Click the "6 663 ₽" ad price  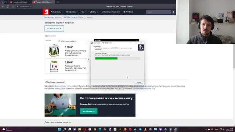pyautogui.click(x=69, y=47)
